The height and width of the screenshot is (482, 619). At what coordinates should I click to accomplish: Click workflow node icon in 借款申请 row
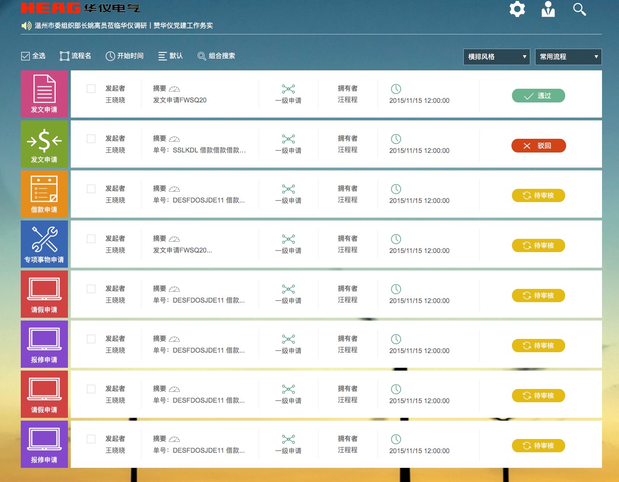[288, 189]
